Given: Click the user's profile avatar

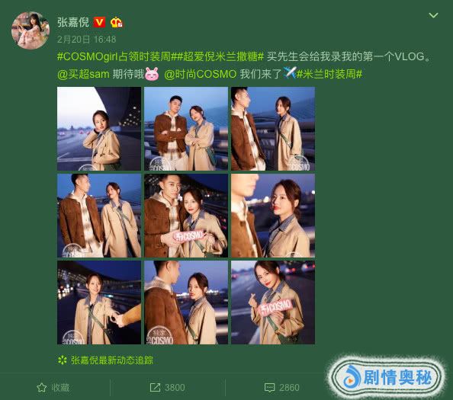Looking at the screenshot, I should click(31, 30).
